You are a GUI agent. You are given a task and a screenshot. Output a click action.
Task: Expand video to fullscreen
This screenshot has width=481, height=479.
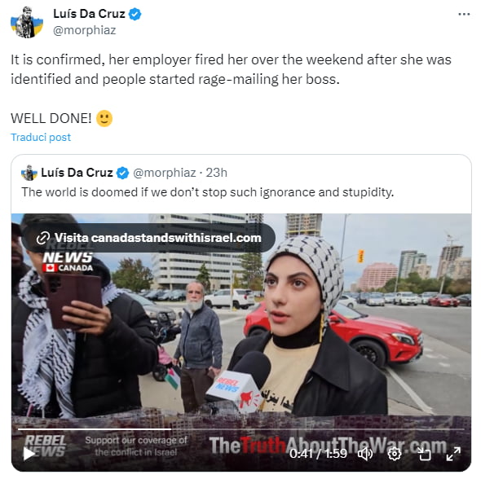point(453,454)
